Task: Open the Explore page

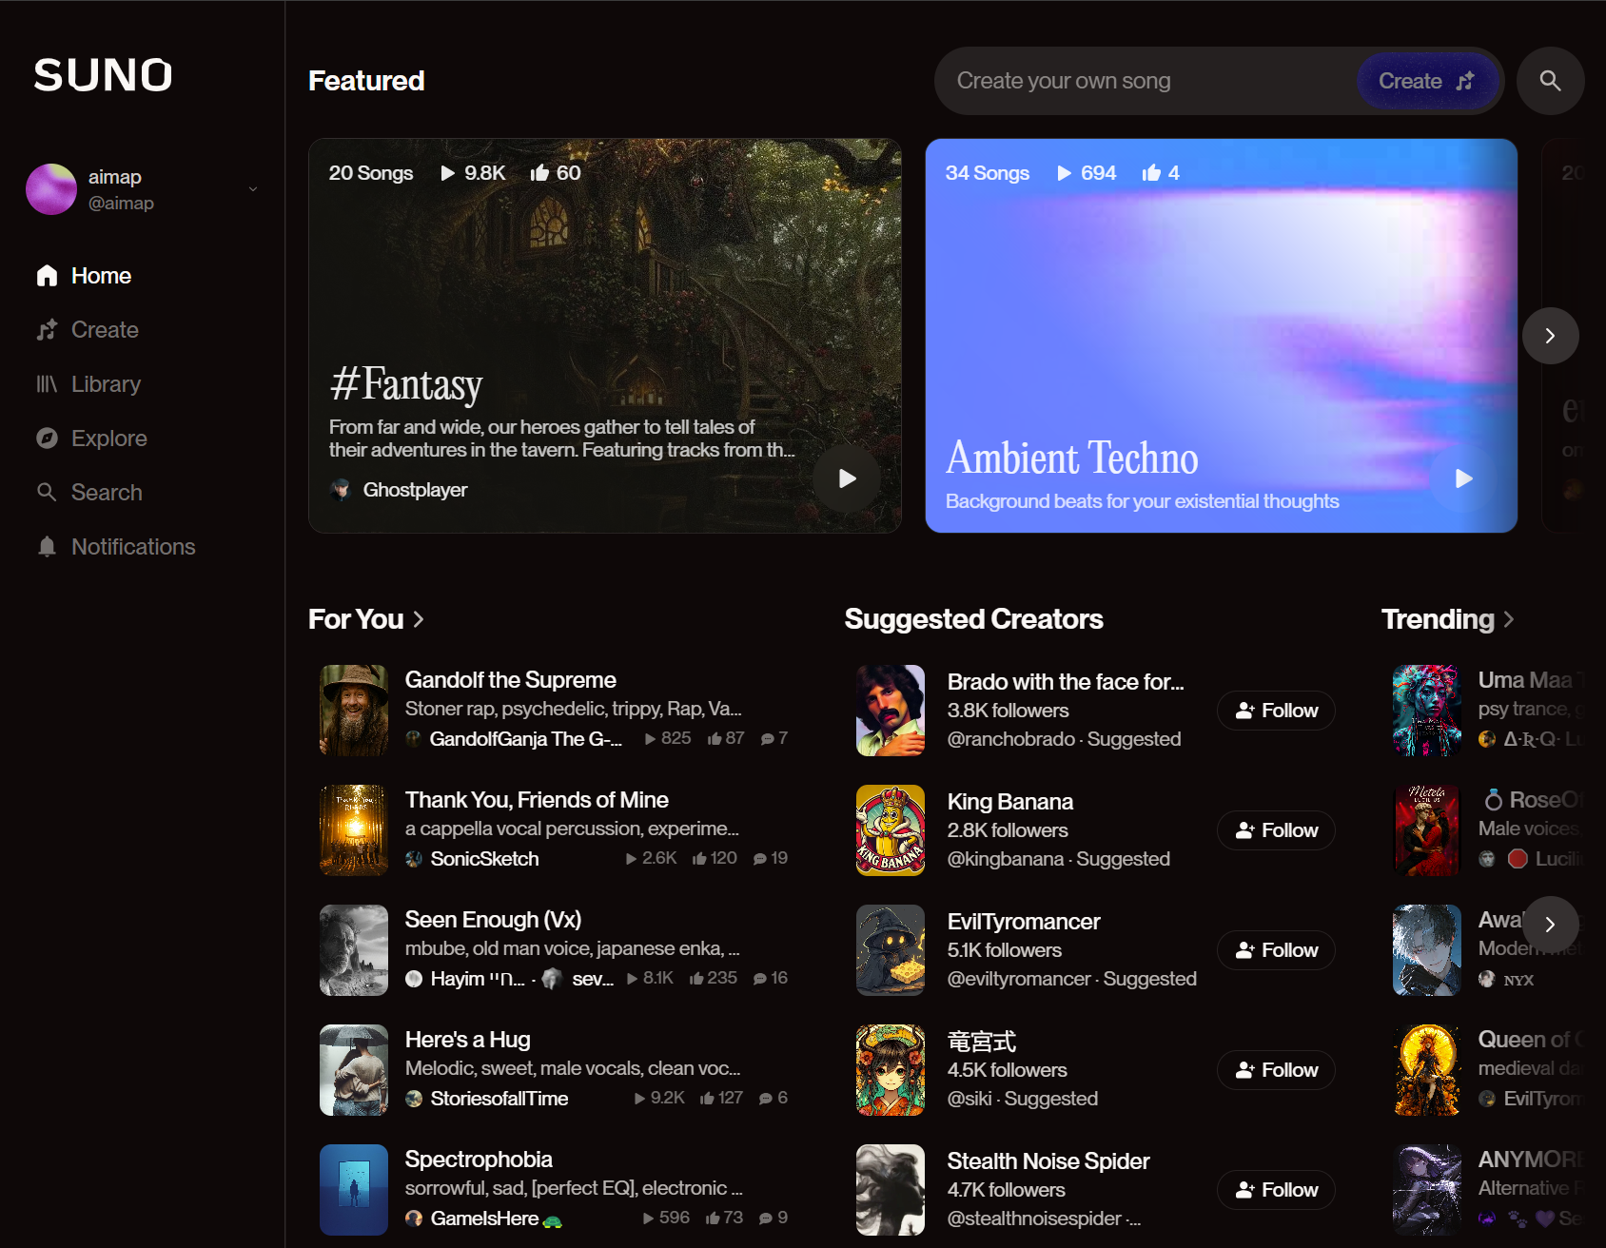Action: (108, 439)
